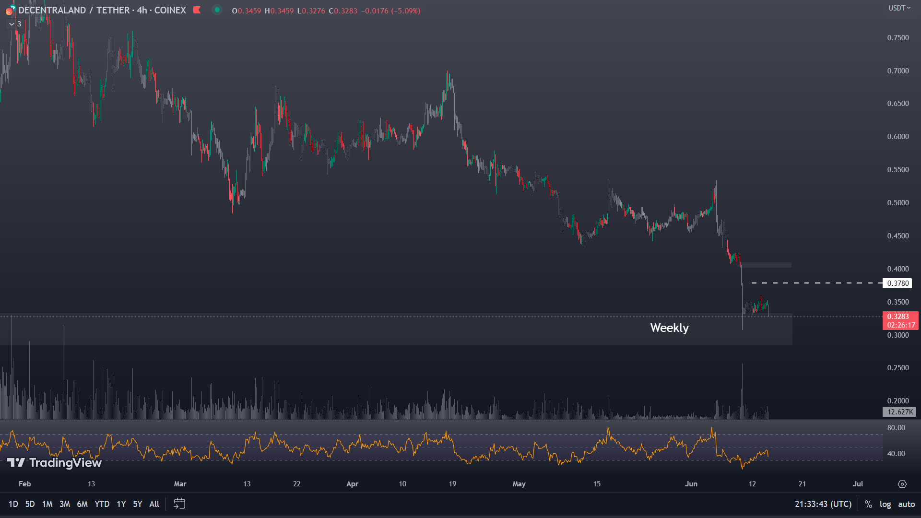Select the 6M time range
The width and height of the screenshot is (921, 518).
pos(83,504)
